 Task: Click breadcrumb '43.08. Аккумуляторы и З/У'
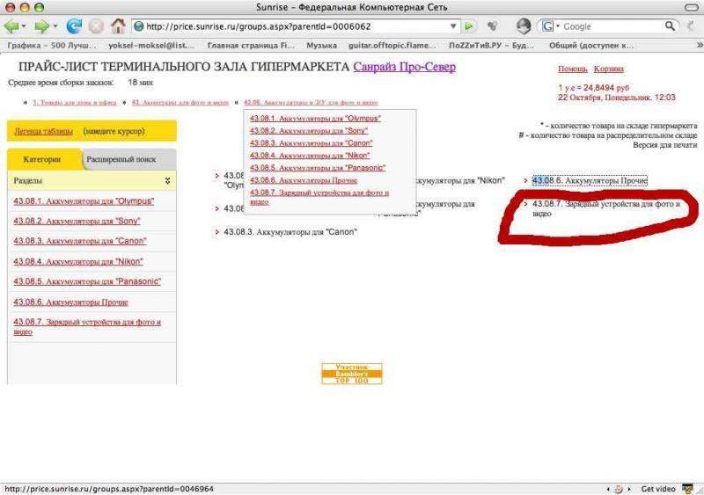click(311, 102)
